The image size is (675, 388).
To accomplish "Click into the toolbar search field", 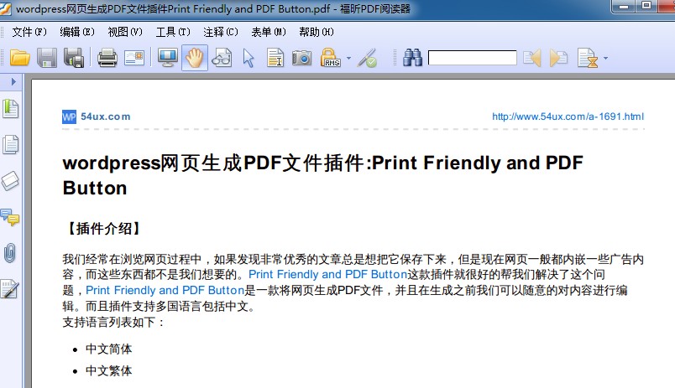I will (x=472, y=58).
